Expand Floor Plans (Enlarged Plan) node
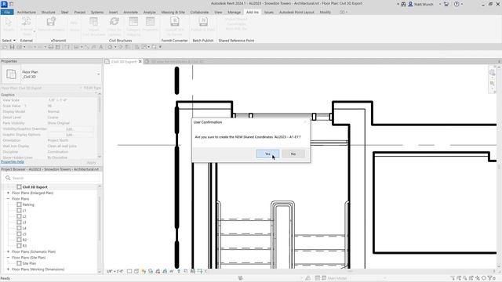Image resolution: width=502 pixels, height=282 pixels. pos(8,193)
